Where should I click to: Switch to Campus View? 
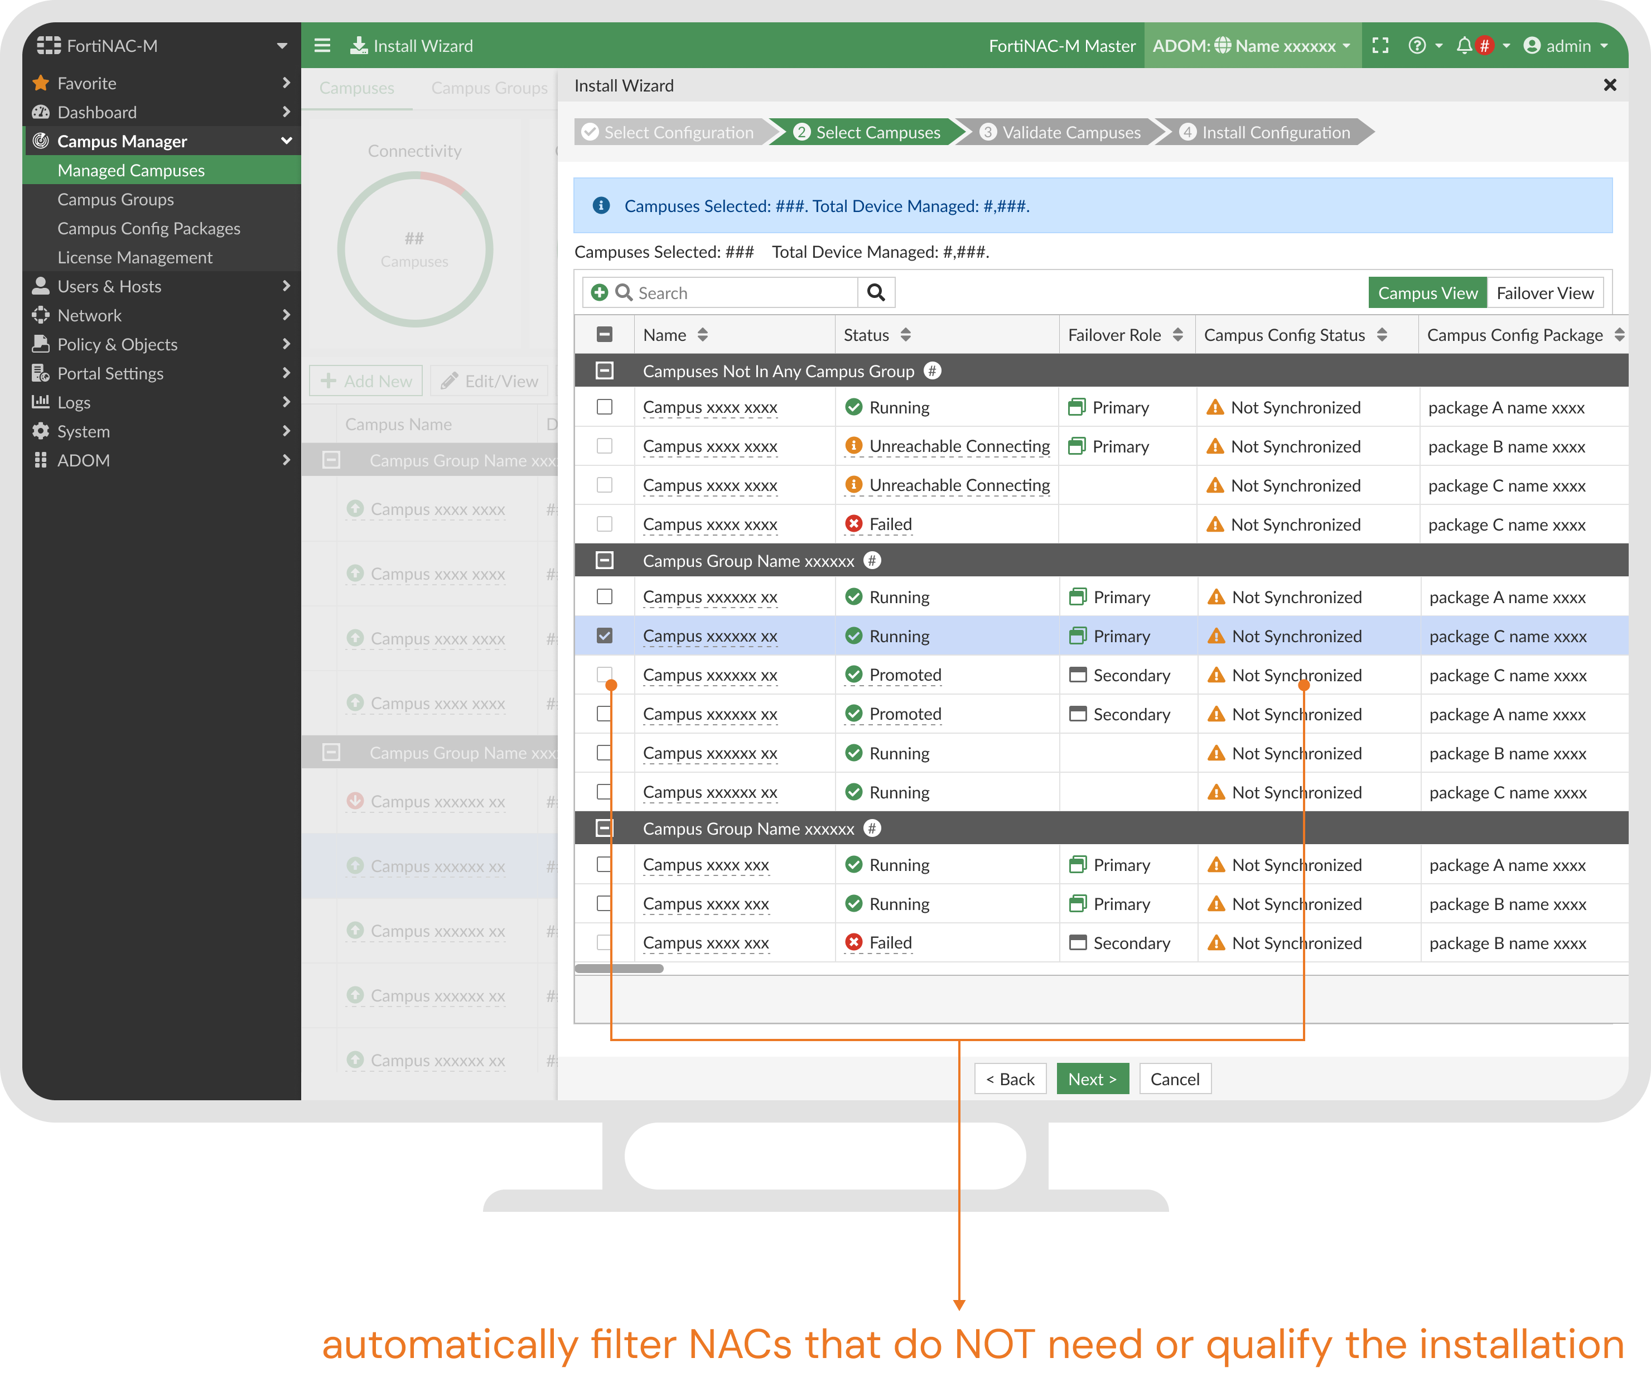(1428, 292)
